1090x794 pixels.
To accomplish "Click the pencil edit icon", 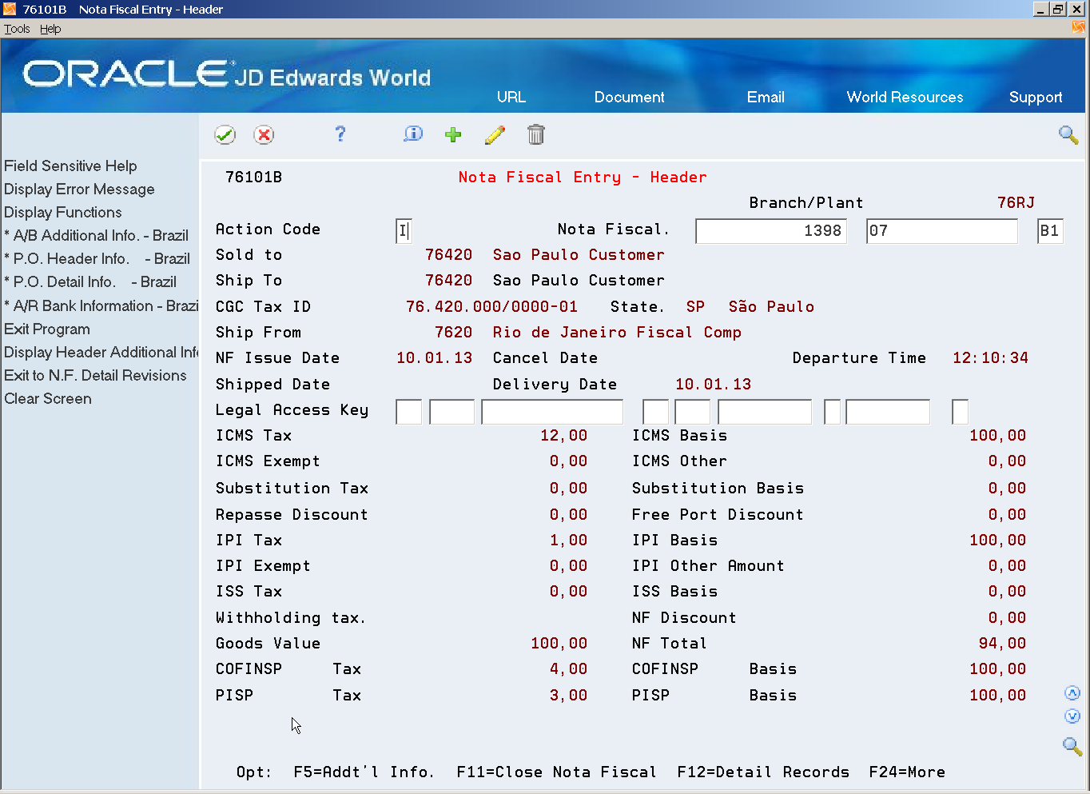I will [x=495, y=134].
